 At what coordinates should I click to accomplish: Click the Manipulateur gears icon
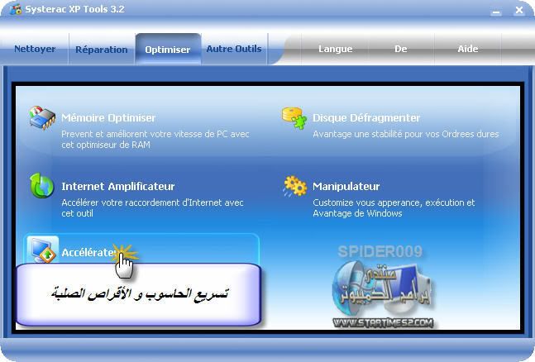pos(294,186)
